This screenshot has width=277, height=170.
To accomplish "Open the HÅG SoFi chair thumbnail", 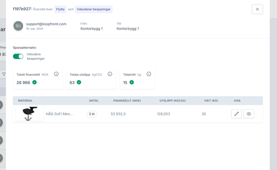I will pos(30,114).
